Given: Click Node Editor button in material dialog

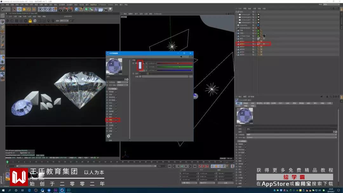Looking at the screenshot, I should pyautogui.click(x=113, y=89).
